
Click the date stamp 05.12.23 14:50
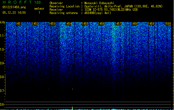pos(14,13)
